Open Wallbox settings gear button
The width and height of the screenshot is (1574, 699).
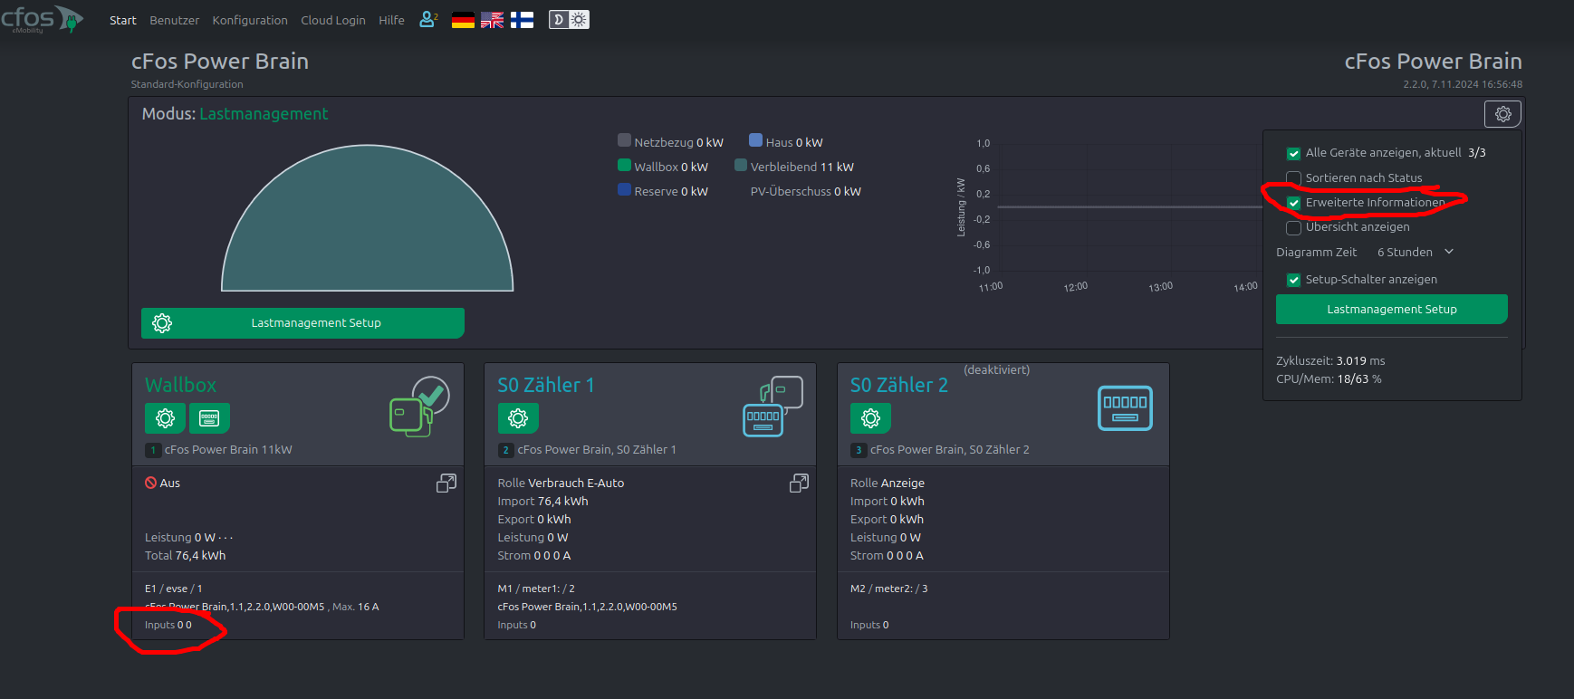[165, 418]
